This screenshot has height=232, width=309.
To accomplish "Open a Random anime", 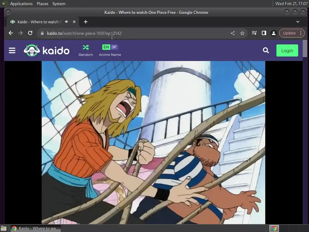I will point(85,50).
